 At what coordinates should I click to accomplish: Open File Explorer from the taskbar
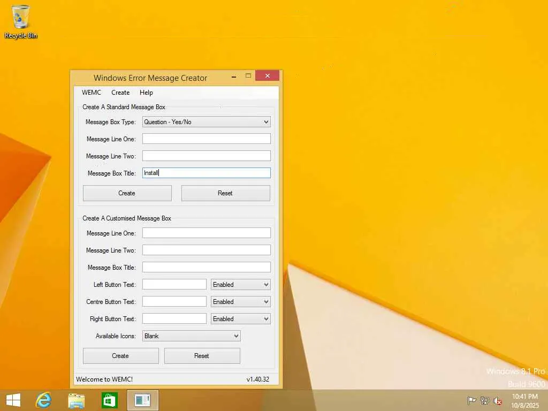click(77, 400)
